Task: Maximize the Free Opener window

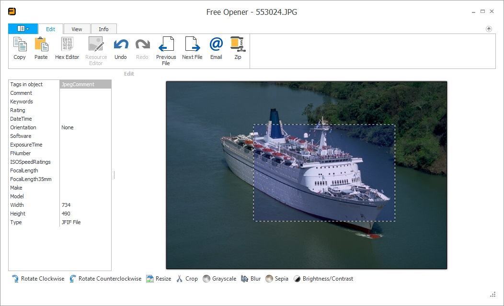Action: [x=482, y=11]
